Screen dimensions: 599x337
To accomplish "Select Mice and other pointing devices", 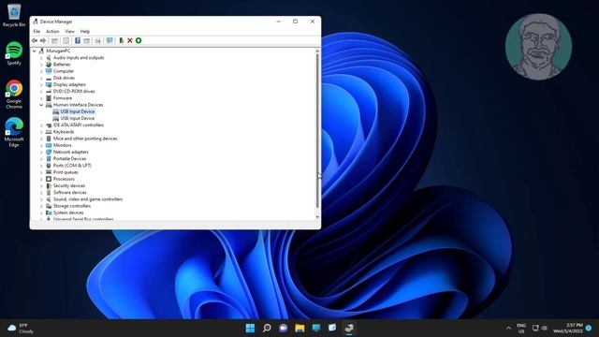I will (85, 139).
